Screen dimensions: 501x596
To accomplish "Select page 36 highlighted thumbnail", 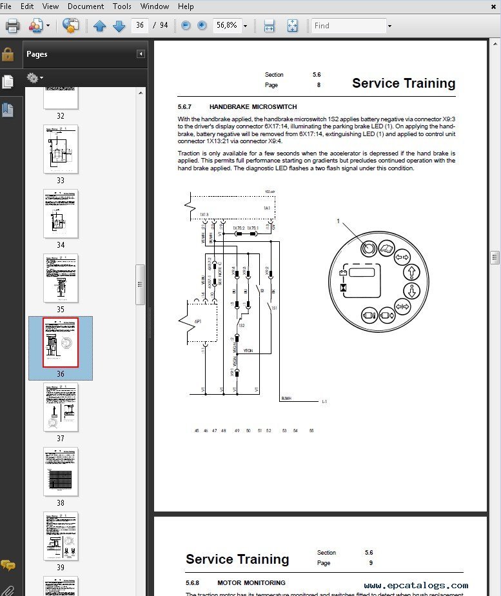I will click(x=61, y=343).
